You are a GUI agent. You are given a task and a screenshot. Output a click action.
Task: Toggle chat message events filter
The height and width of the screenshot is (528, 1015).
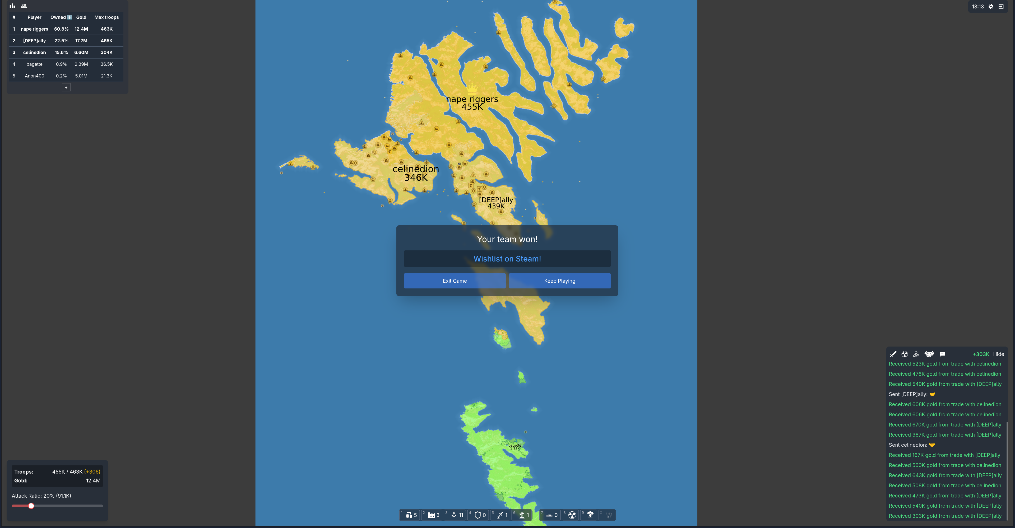(x=943, y=354)
